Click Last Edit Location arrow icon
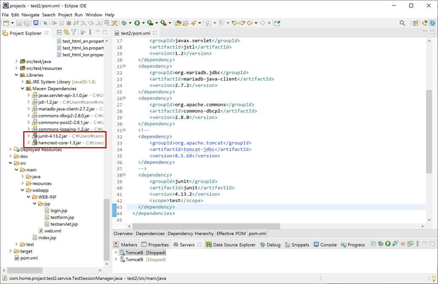Screen dimensions: 438x284 pyautogui.click(x=235, y=23)
